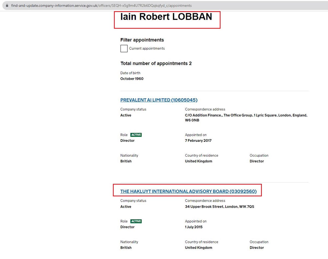Click Prevalent AI's British nationality value
328x259 pixels.
(126, 161)
